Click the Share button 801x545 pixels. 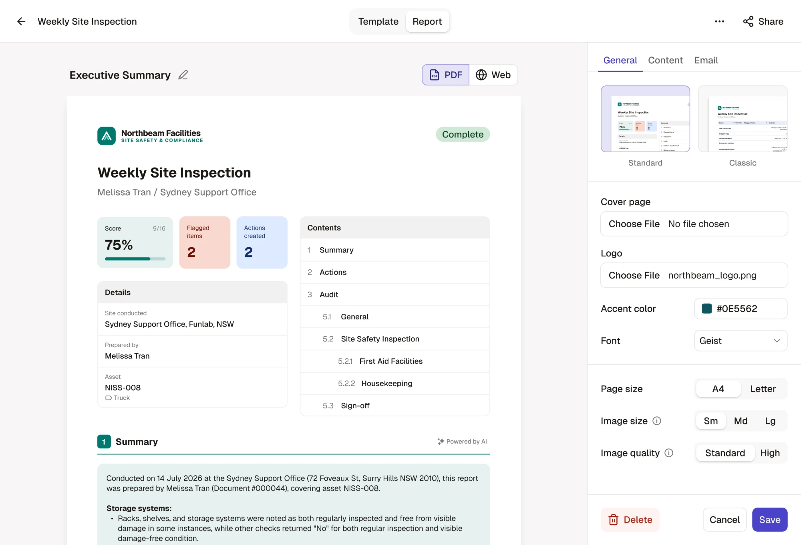pyautogui.click(x=763, y=22)
